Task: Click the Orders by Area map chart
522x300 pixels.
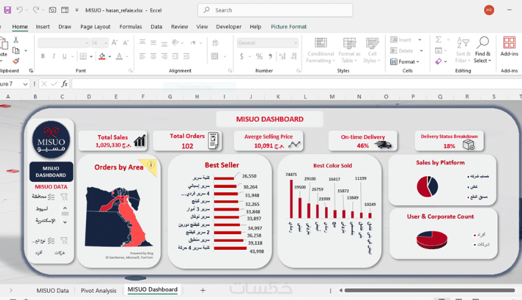Action: (119, 216)
